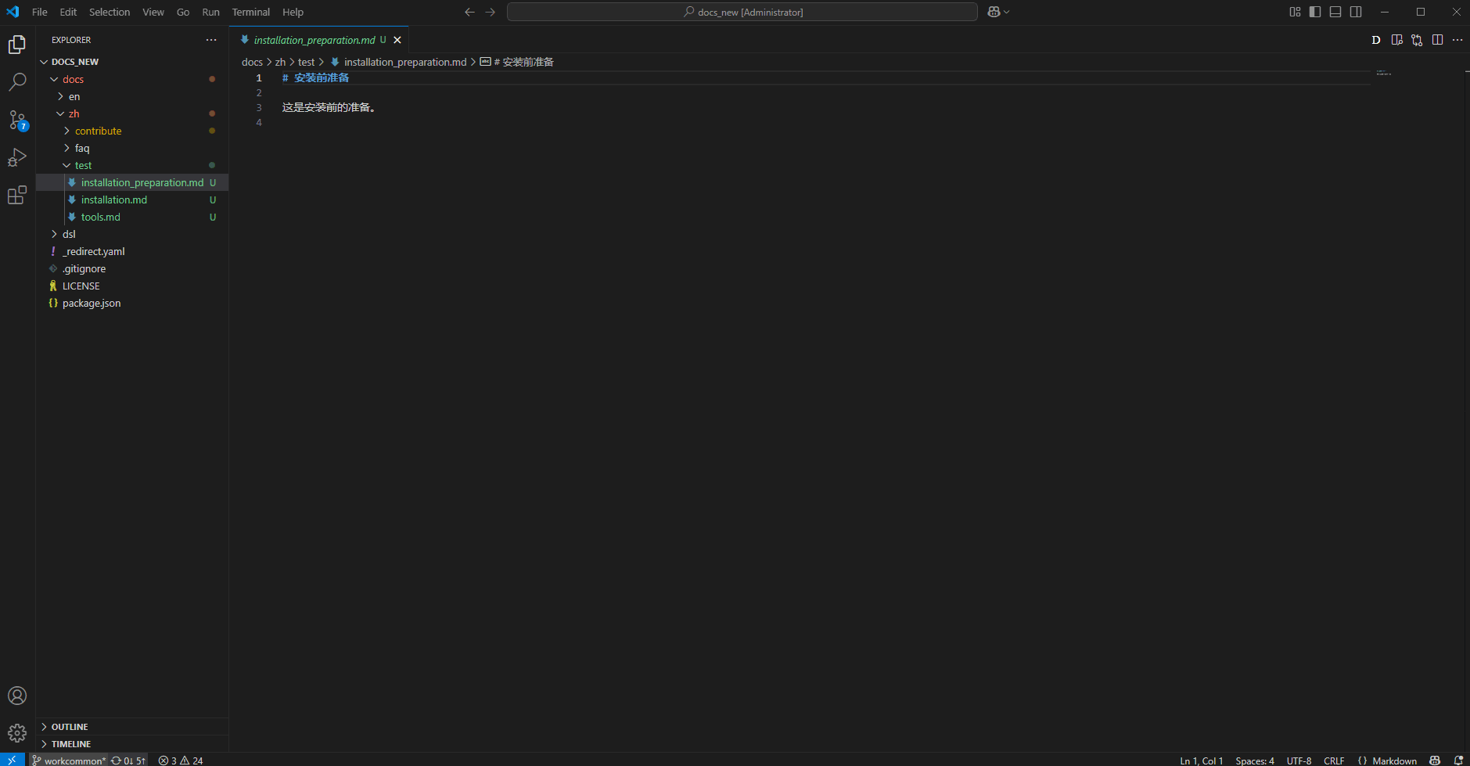Open notifications bell in status bar
This screenshot has width=1470, height=766.
tap(1458, 761)
